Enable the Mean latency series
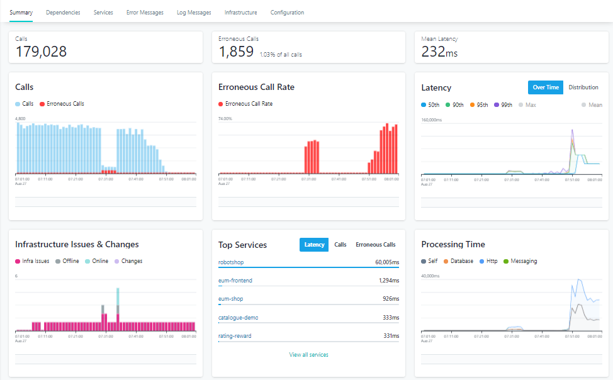Viewport: 613px width, 380px height. tap(592, 105)
